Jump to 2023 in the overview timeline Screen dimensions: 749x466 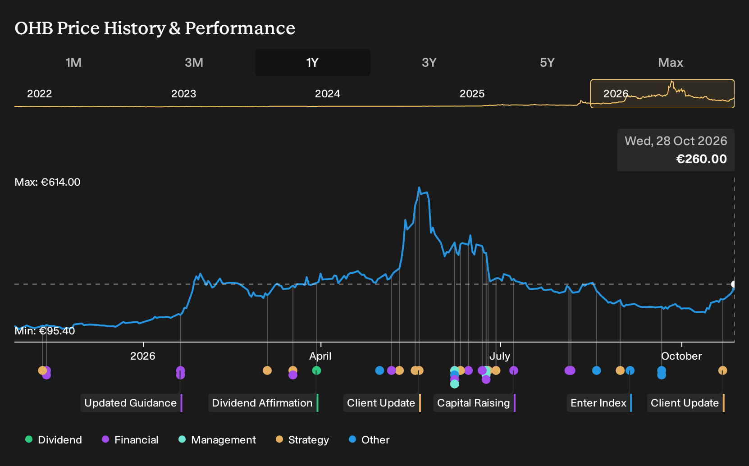[183, 94]
